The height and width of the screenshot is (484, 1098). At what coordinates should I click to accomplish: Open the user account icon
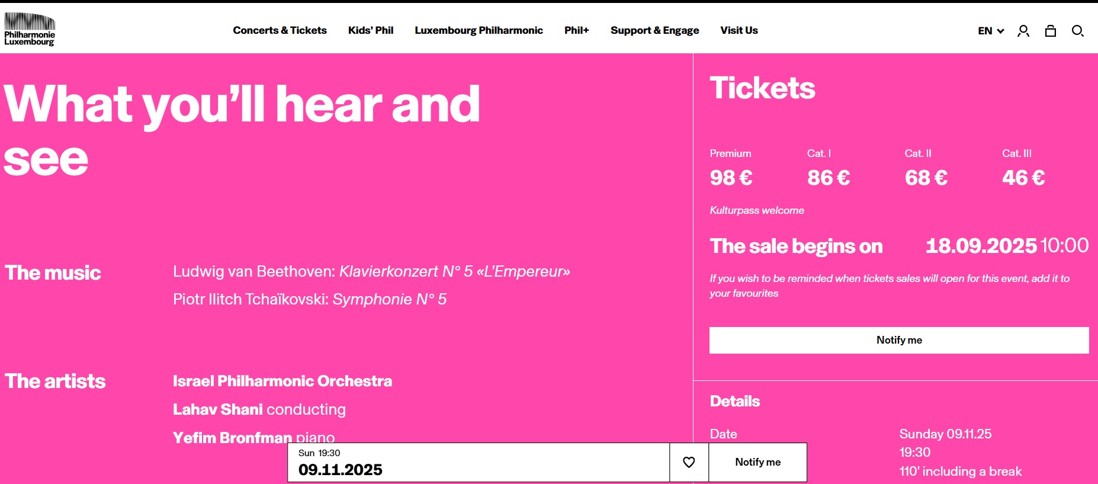click(1023, 31)
